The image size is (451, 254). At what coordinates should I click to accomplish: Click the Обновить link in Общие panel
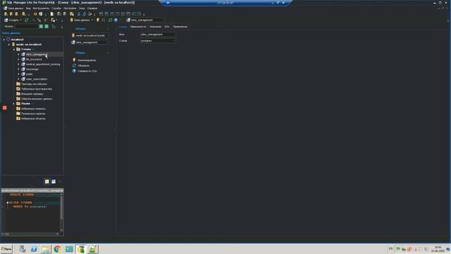(83, 66)
